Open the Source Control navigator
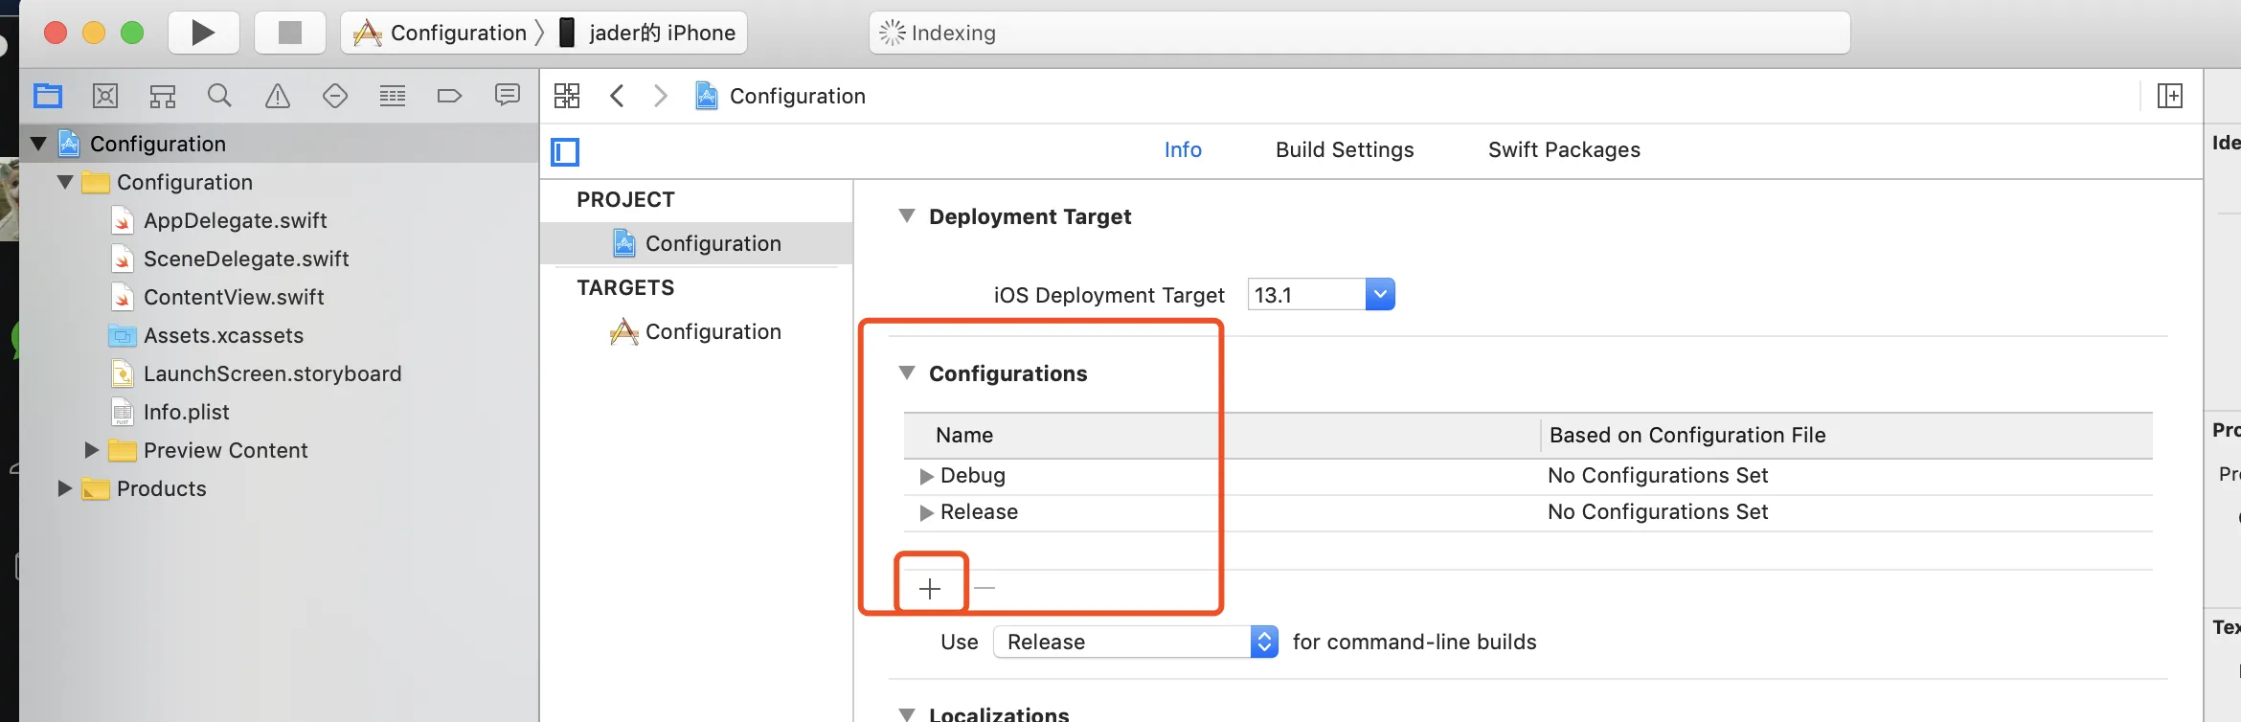This screenshot has height=722, width=2241. click(x=105, y=96)
